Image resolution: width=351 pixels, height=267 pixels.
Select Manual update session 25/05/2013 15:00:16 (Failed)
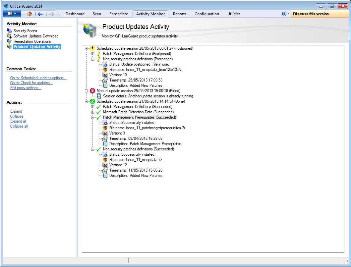pyautogui.click(x=139, y=91)
